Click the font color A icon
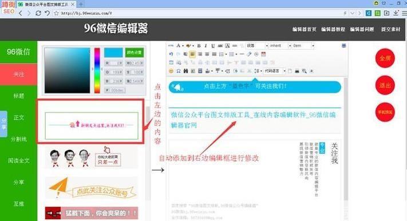Viewport: 407px width, 221px height. pyautogui.click(x=179, y=46)
